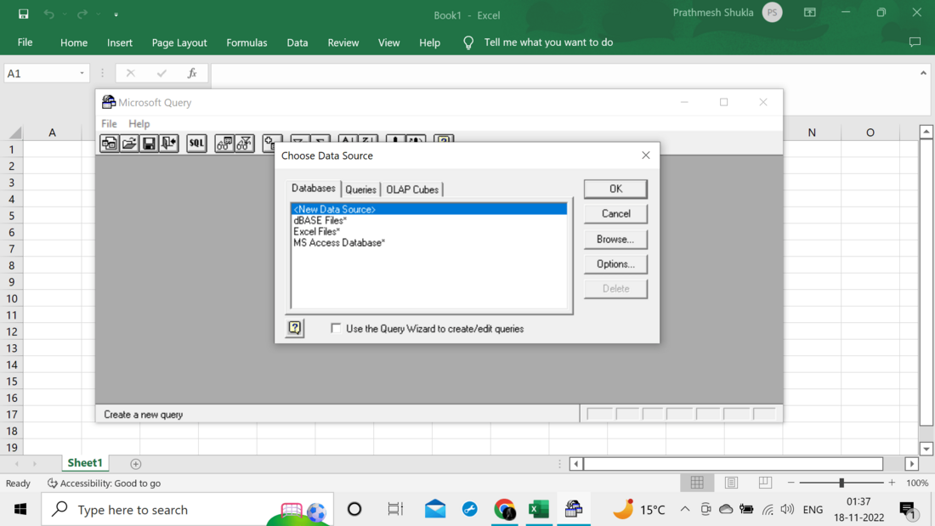Click Page Layout view icon in status bar
This screenshot has height=526, width=935.
tap(731, 483)
